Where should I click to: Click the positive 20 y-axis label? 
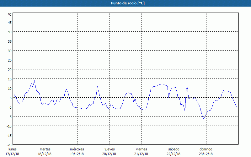click(x=10, y=69)
